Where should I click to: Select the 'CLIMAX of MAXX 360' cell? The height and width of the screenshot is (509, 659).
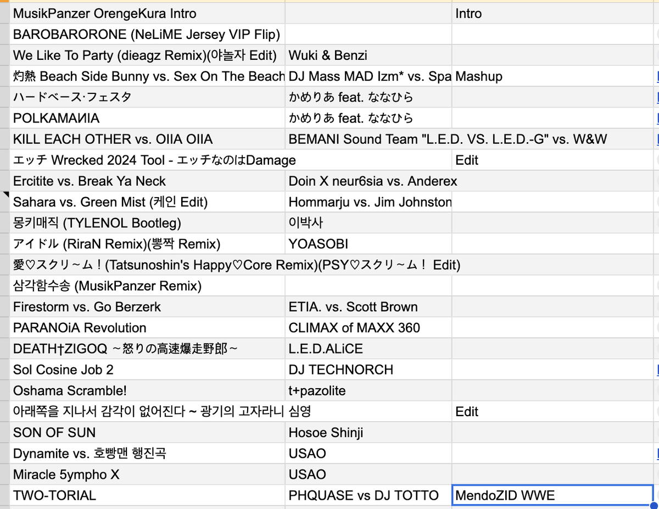[x=368, y=328]
